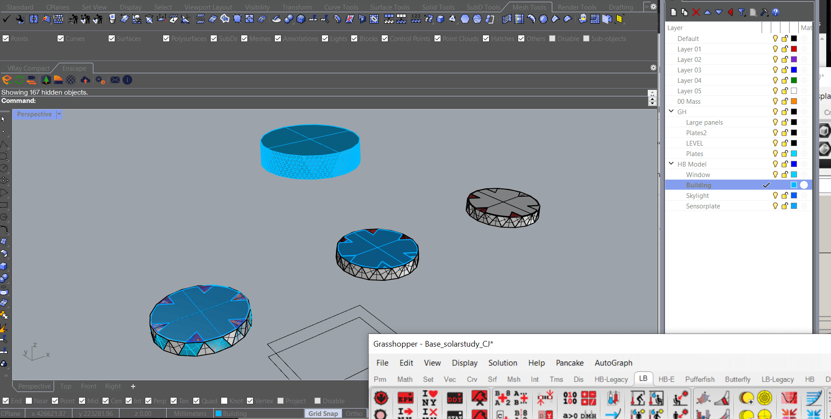Click skull Cull mesh faces icon
This screenshot has width=831, height=419.
click(137, 19)
